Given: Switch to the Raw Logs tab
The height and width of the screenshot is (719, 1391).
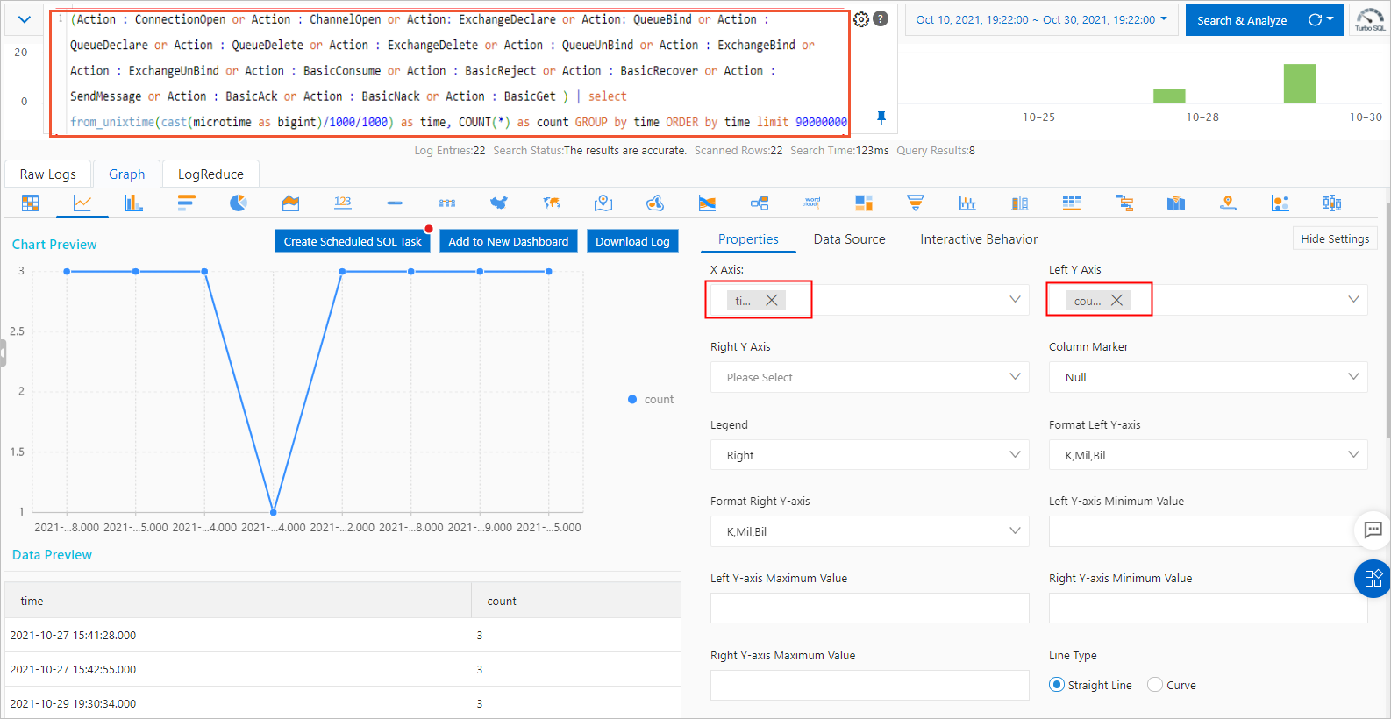Looking at the screenshot, I should 47,174.
